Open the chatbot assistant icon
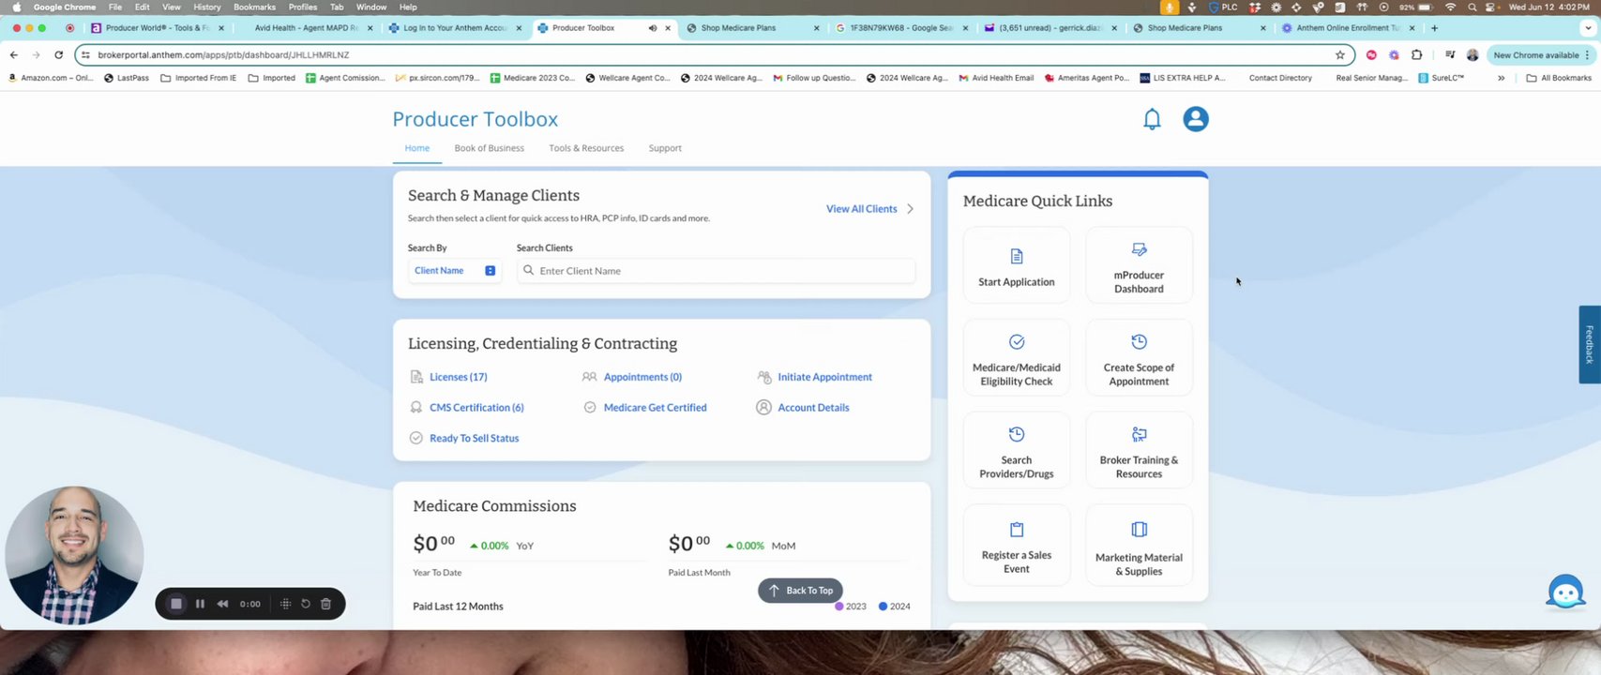 (x=1565, y=592)
